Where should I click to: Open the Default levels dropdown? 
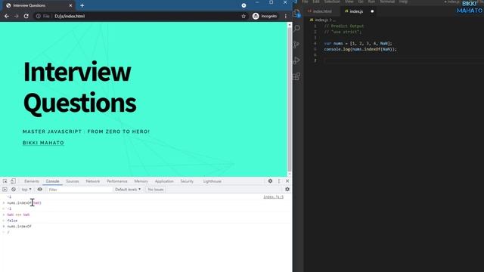click(128, 190)
